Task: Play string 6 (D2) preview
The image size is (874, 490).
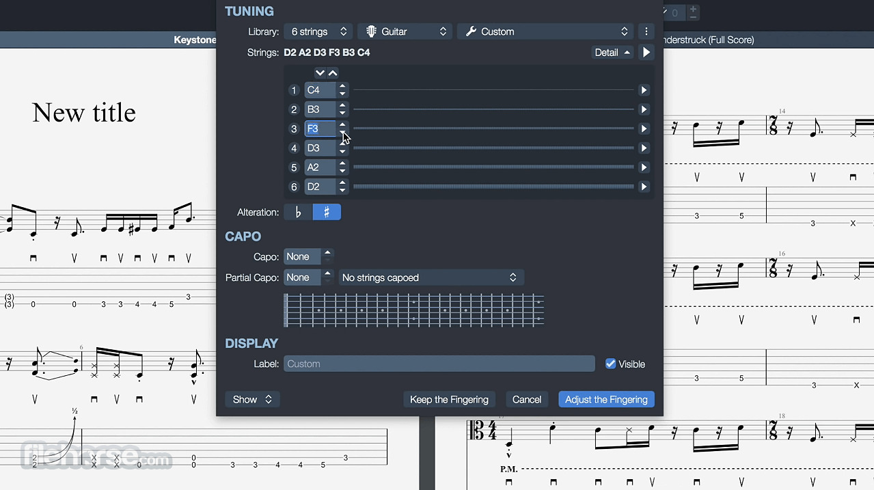Action: 644,187
